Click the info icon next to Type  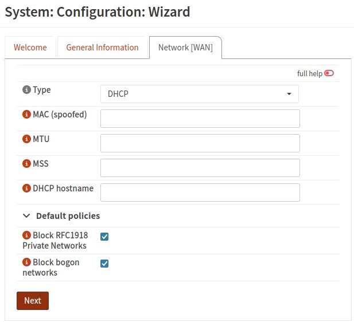[26, 90]
